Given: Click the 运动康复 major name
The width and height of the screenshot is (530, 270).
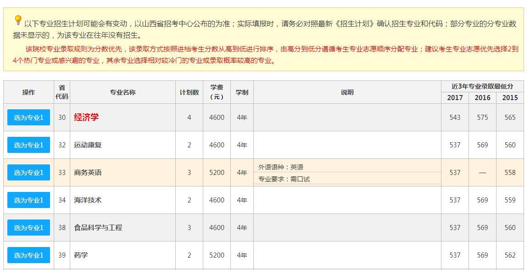Looking at the screenshot, I should (x=88, y=145).
